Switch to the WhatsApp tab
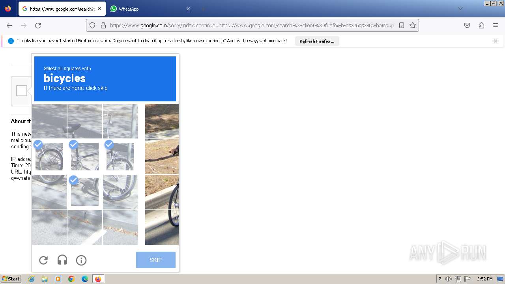 tap(150, 9)
